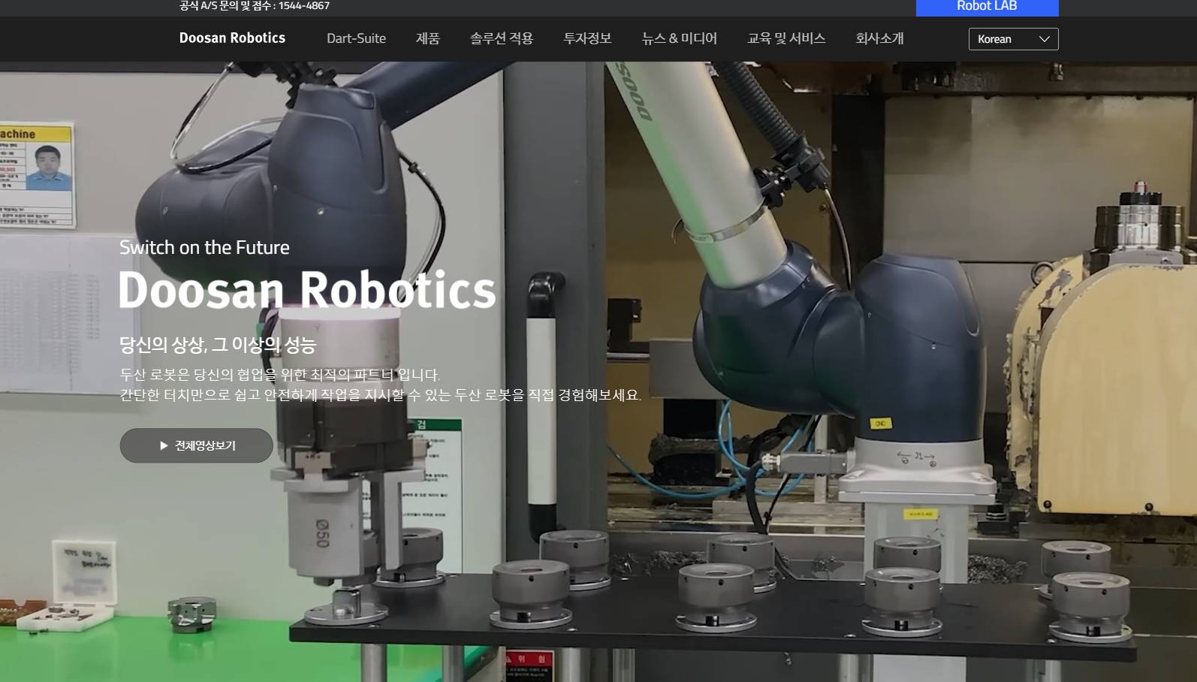Open the Dart-Suite menu

point(356,38)
